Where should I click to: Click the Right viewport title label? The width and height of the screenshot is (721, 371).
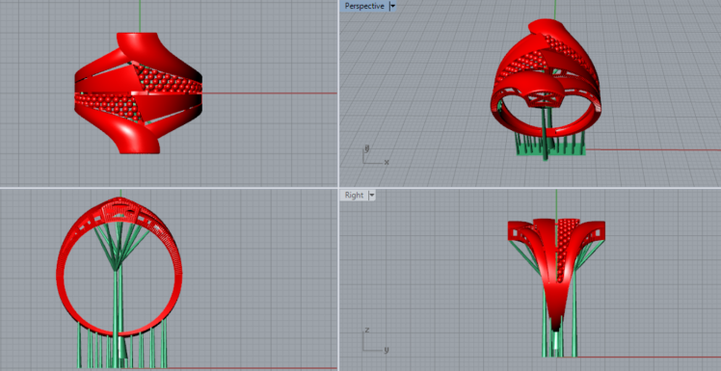click(x=354, y=195)
